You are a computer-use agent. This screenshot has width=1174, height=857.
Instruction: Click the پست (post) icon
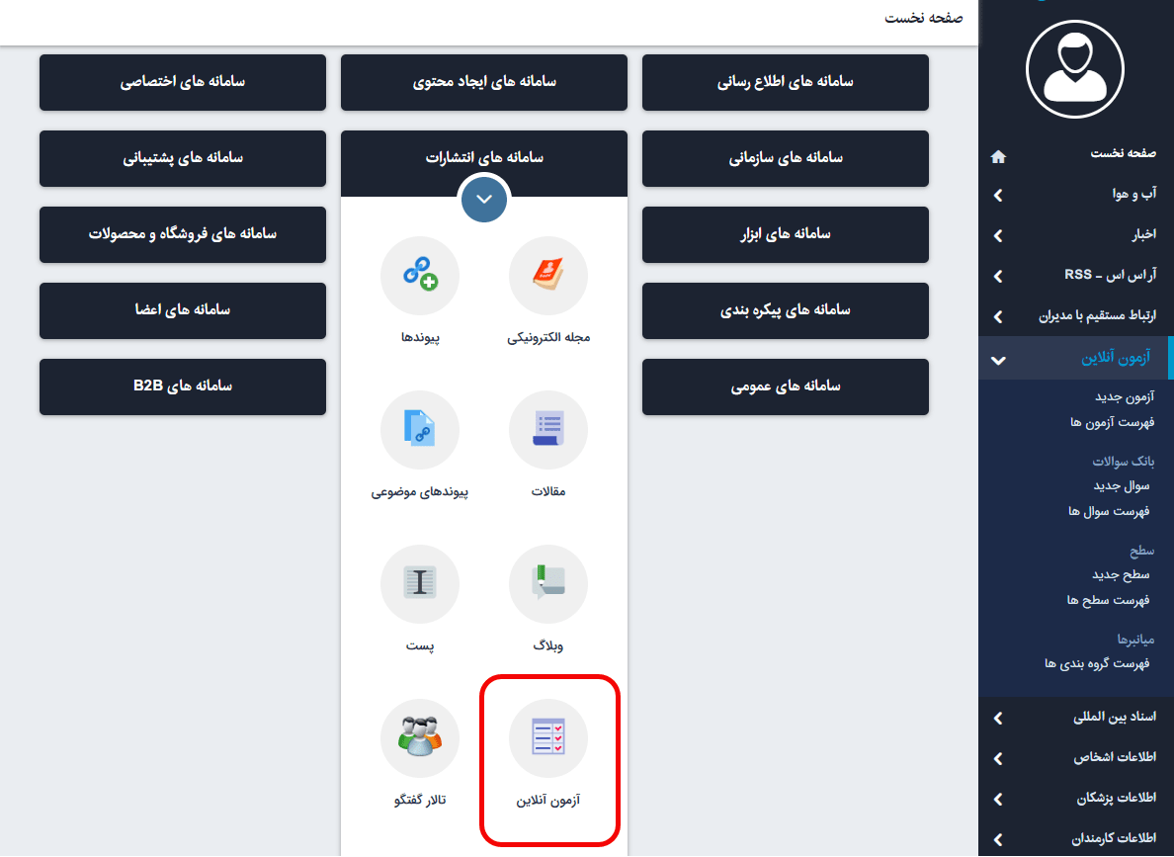click(419, 584)
